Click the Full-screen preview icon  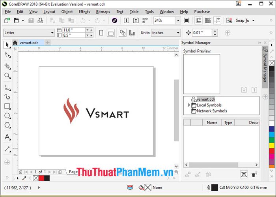pyautogui.click(x=186, y=21)
